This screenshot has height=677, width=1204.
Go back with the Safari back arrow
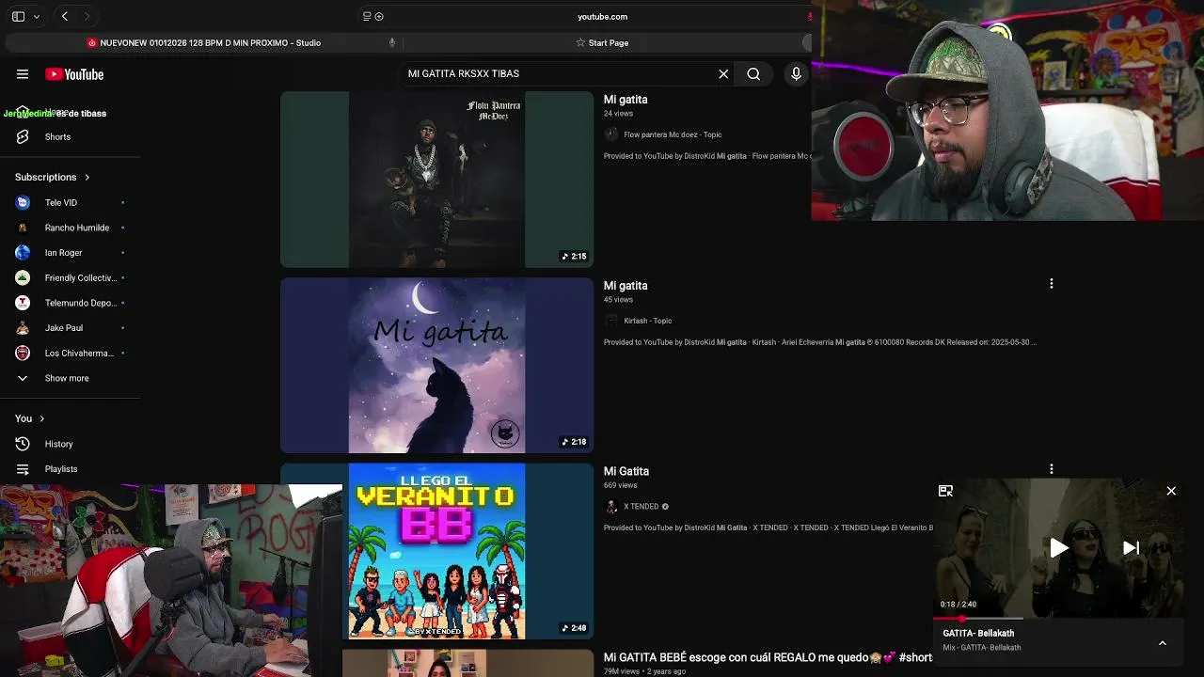[x=65, y=16]
